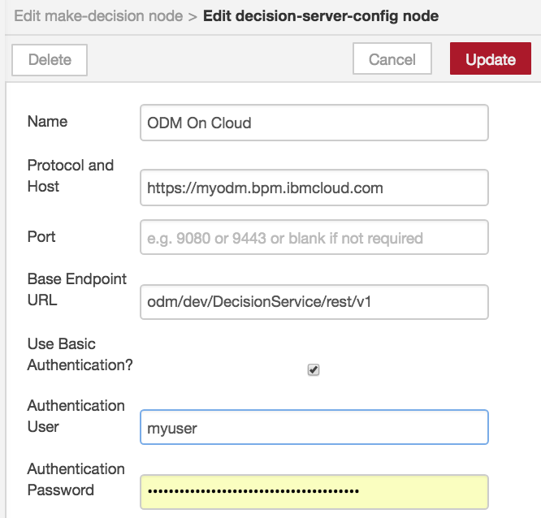Viewport: 541px width, 518px height.
Task: Click the Delete button
Action: click(50, 60)
